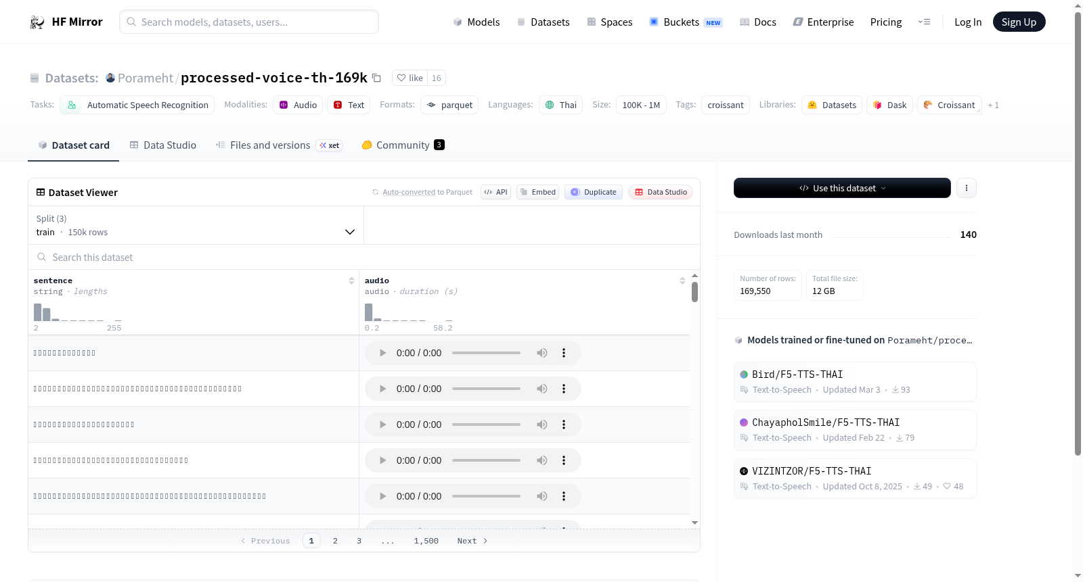Play the audio in the fourth dataset row
The width and height of the screenshot is (1083, 582).
coord(382,460)
